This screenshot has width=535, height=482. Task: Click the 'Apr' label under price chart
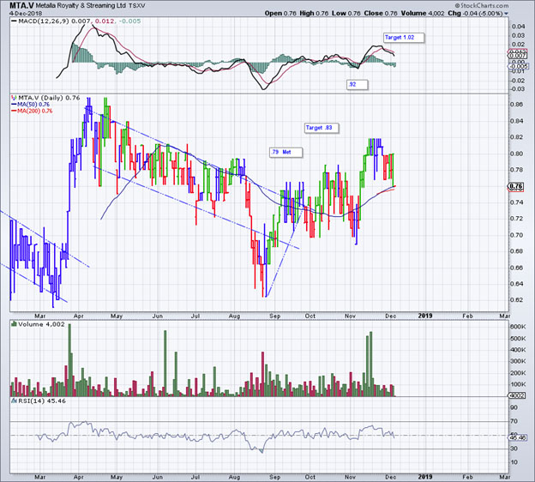pyautogui.click(x=79, y=316)
